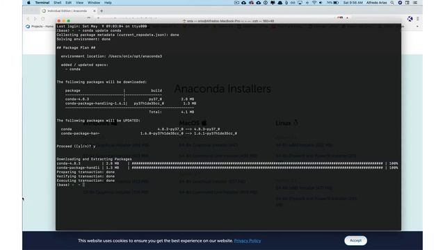This screenshot has height=250, width=445.
Task: Open the Help menu
Action: click(108, 3)
